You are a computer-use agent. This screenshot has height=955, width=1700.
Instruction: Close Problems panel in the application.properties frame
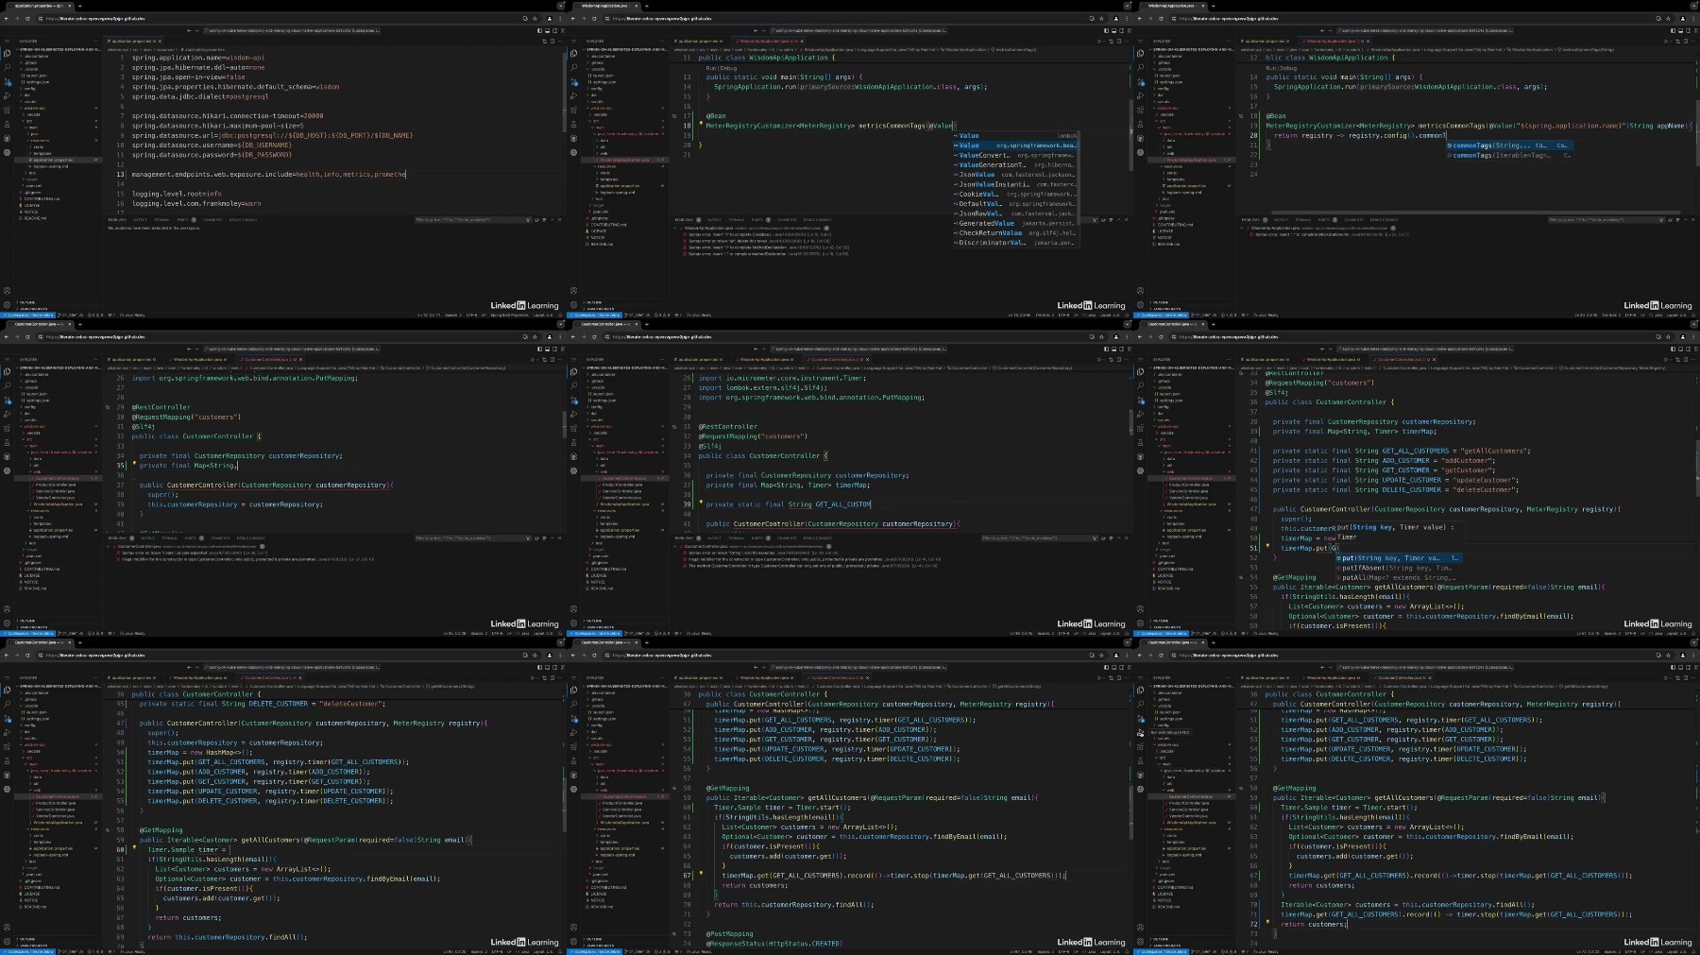(x=560, y=220)
